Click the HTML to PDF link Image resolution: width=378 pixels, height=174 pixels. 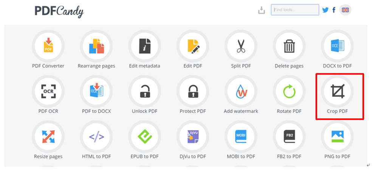coord(96,156)
